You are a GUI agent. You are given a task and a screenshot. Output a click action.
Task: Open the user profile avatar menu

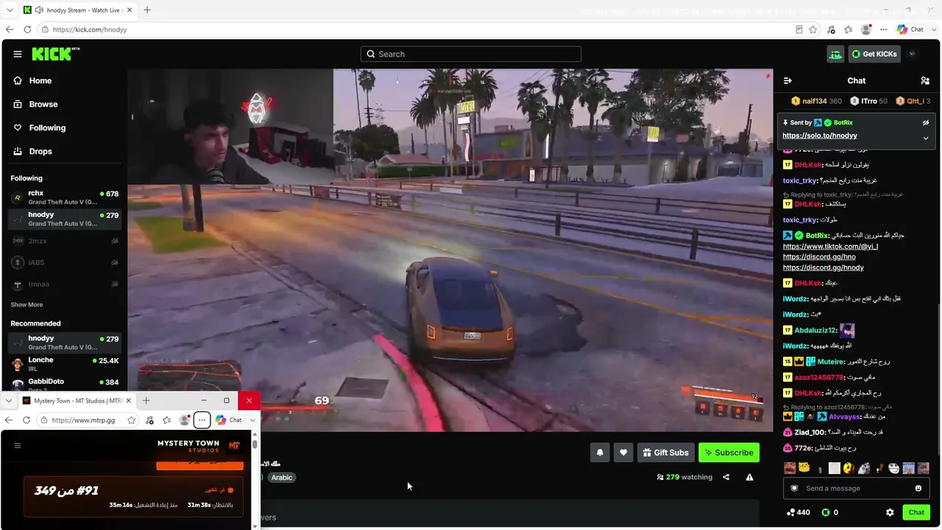tap(913, 54)
